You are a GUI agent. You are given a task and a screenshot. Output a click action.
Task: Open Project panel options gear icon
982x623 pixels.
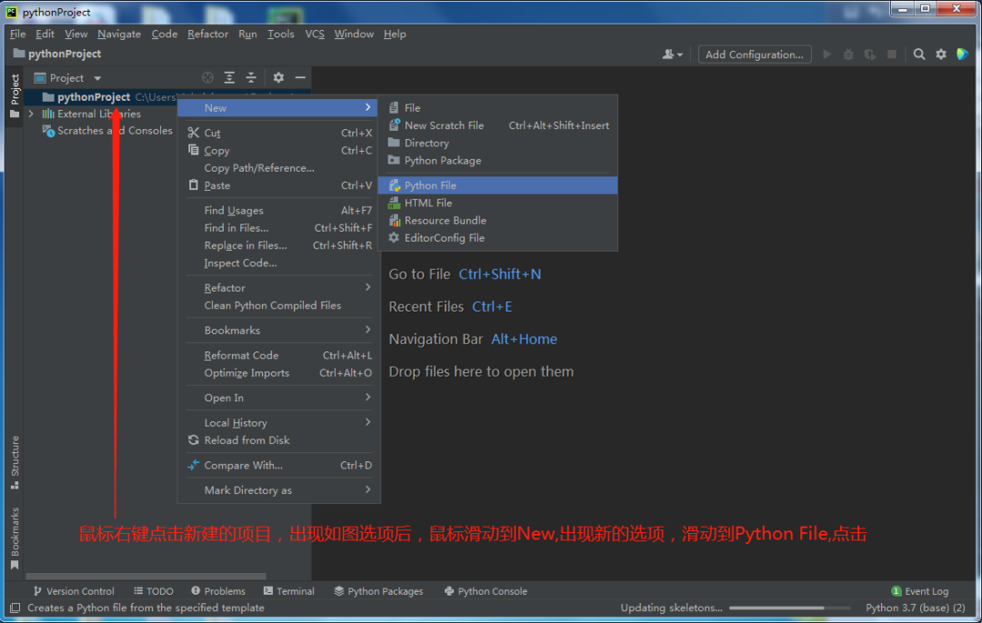[278, 77]
